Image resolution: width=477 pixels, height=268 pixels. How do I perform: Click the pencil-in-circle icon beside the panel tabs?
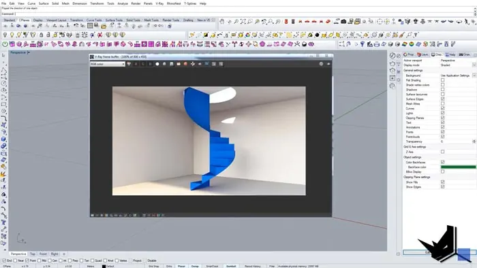(x=393, y=56)
